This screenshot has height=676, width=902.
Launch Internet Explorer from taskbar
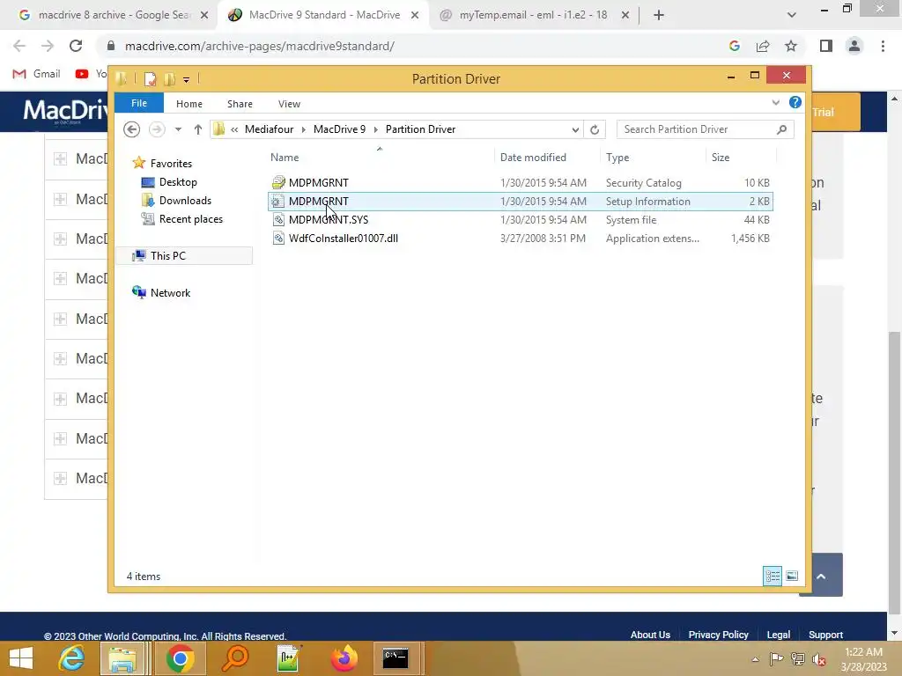(71, 658)
